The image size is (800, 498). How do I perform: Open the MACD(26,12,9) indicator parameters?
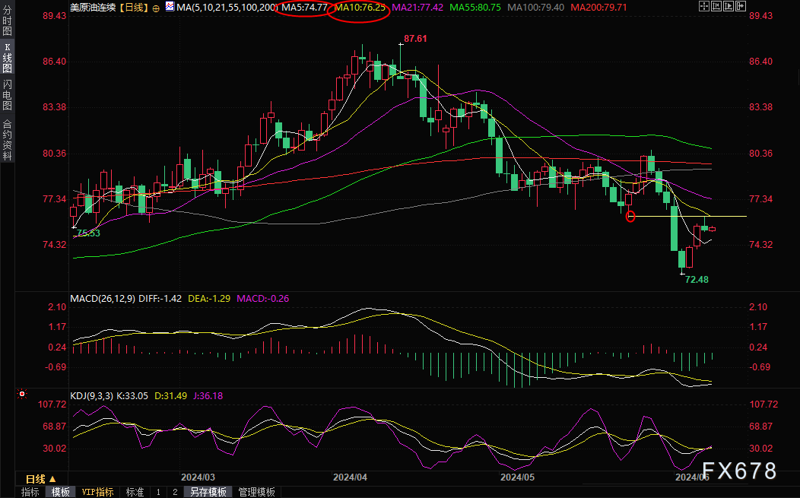click(x=102, y=299)
